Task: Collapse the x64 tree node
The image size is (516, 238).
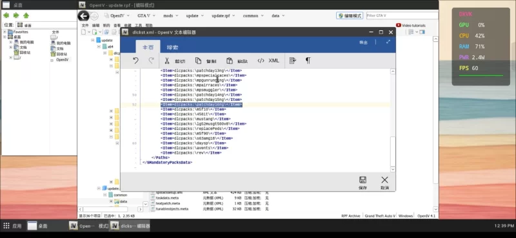Action: tap(99, 46)
